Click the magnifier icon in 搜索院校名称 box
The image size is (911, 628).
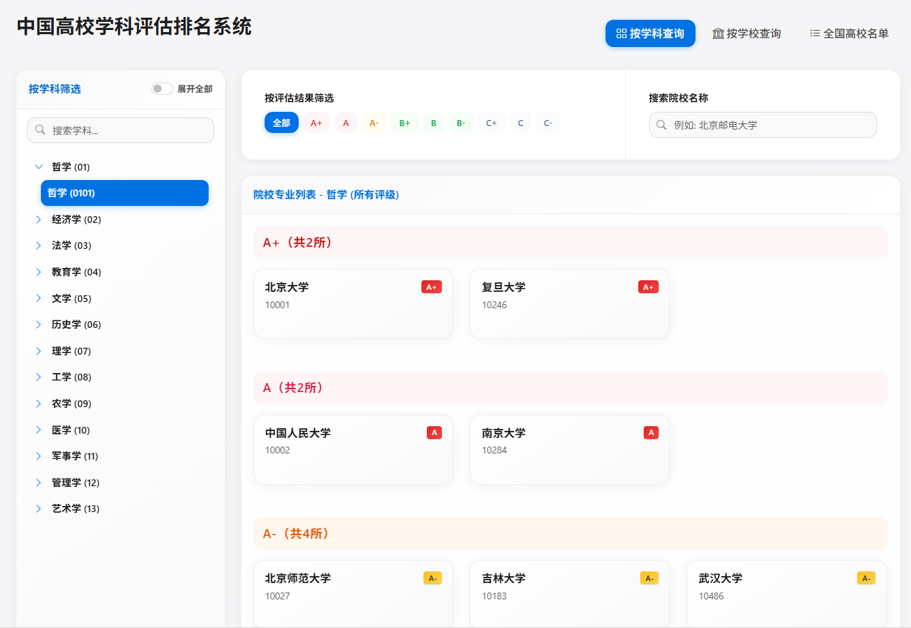pos(661,125)
